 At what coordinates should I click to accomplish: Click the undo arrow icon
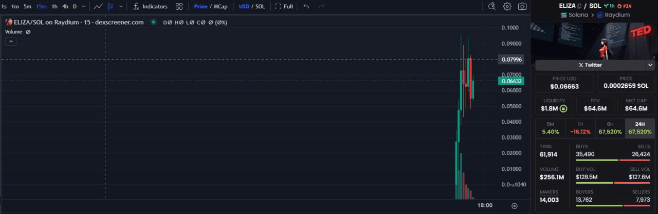(x=306, y=7)
